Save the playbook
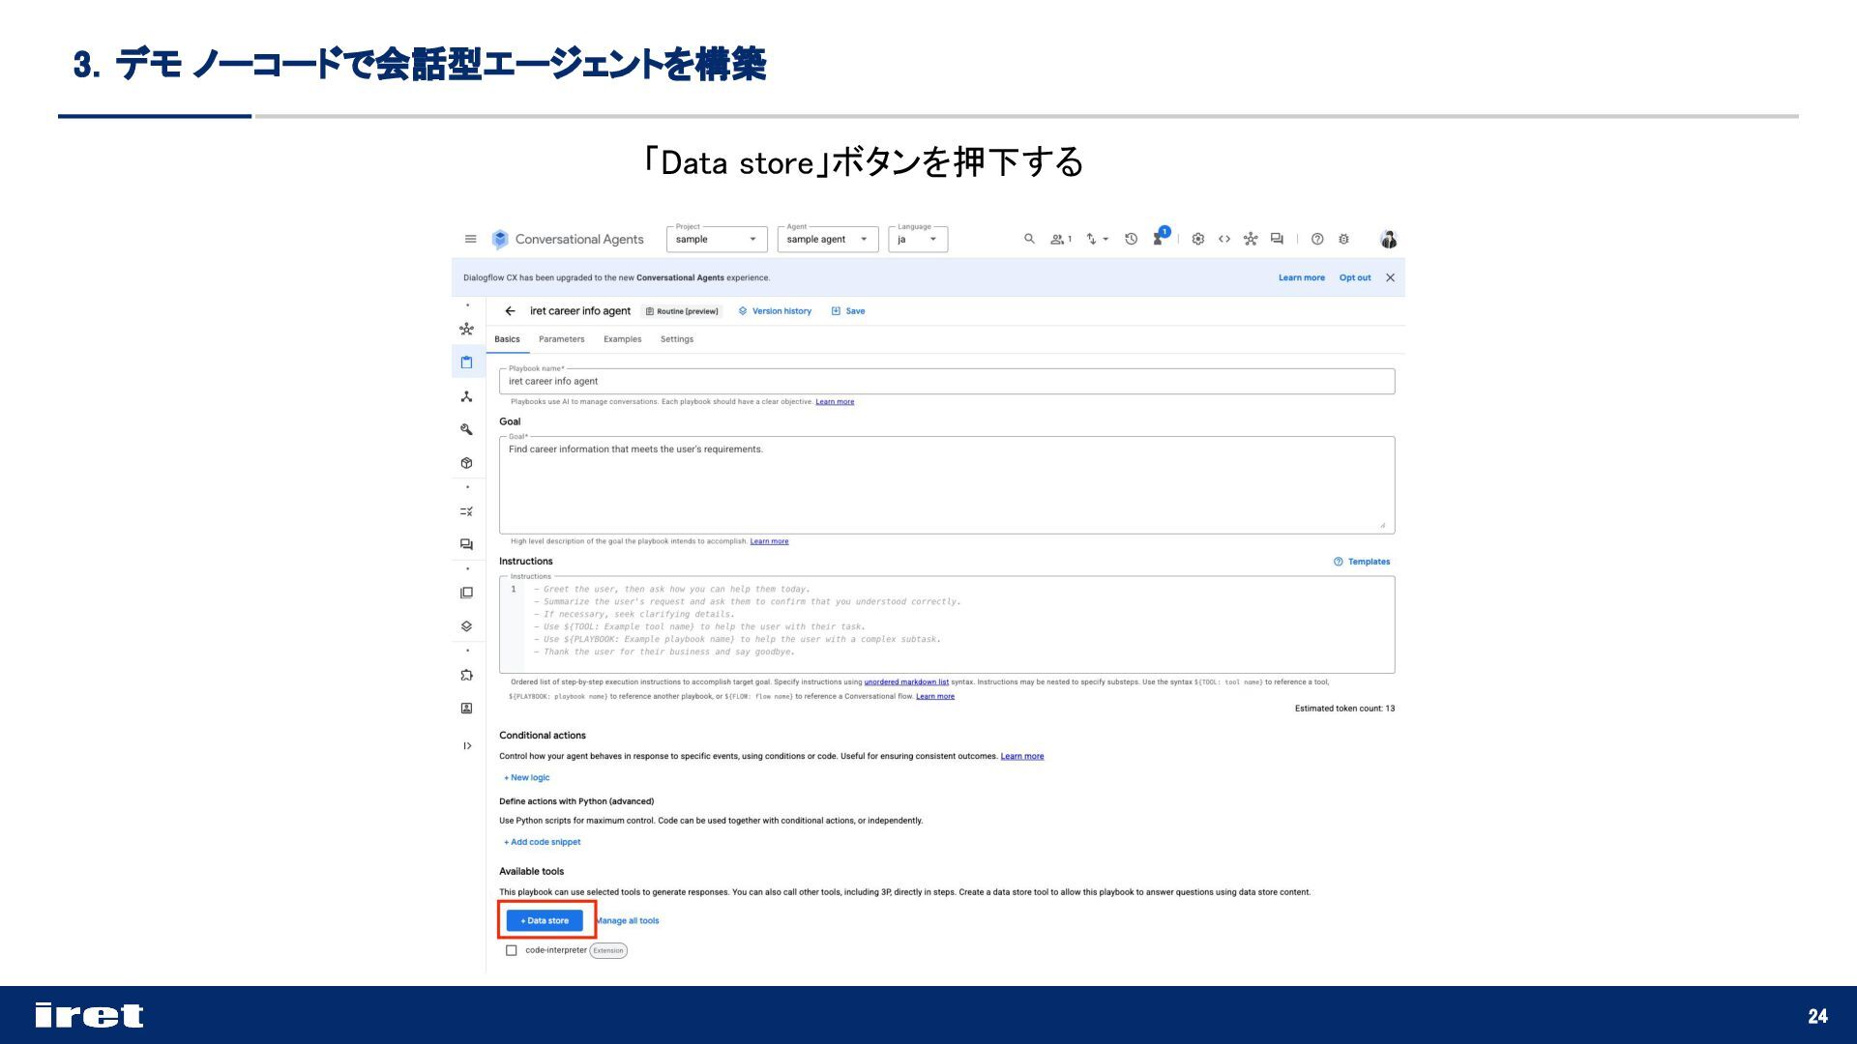 point(848,311)
